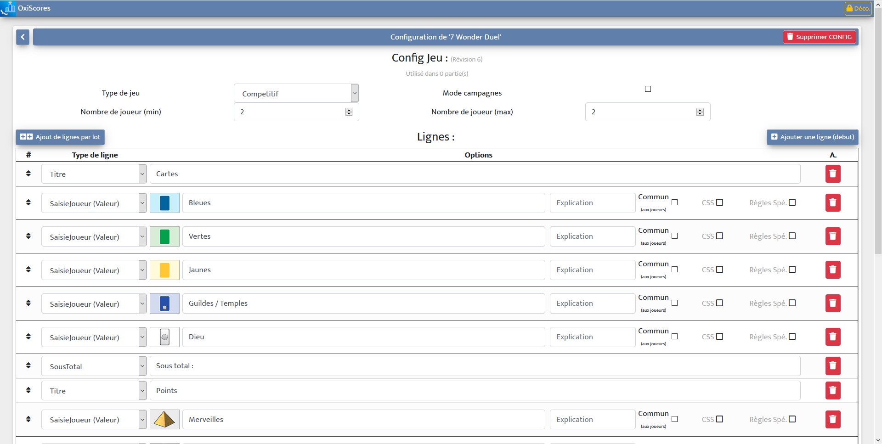Image resolution: width=882 pixels, height=444 pixels.
Task: Tick Commun checkbox for Bleues row
Action: pyautogui.click(x=674, y=202)
